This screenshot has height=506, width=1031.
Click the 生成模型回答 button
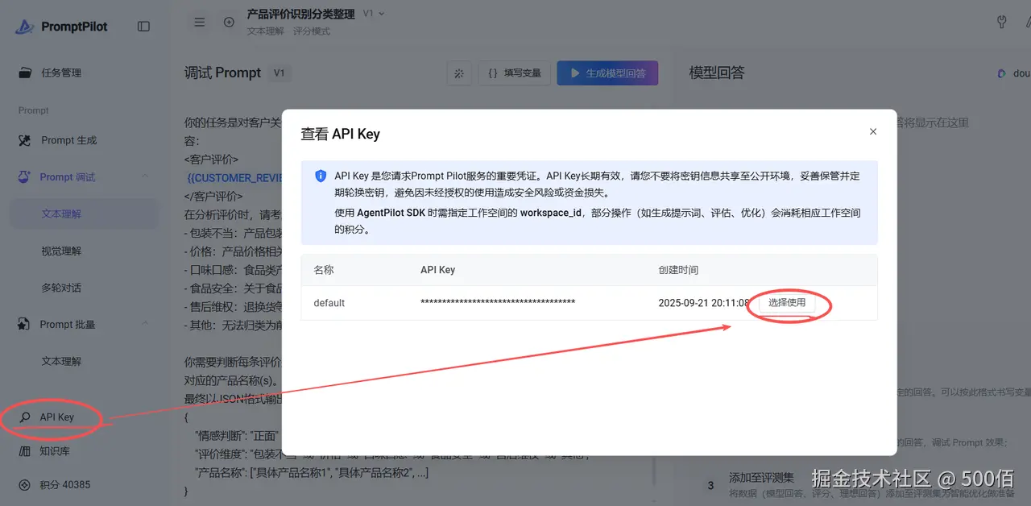click(x=607, y=73)
